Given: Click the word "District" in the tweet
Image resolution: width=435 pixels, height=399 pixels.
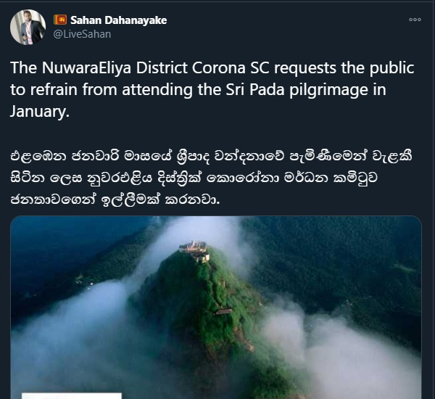Looking at the screenshot, I should click(162, 67).
